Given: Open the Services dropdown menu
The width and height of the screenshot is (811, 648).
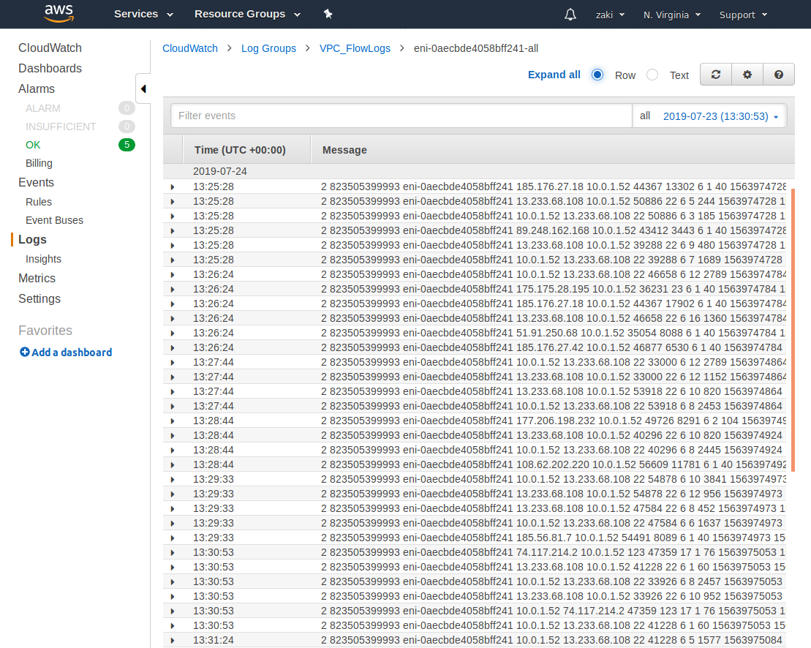Looking at the screenshot, I should pos(143,14).
